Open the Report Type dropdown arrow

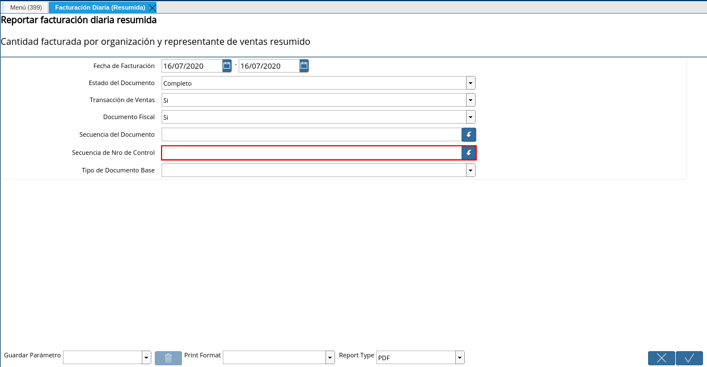460,357
